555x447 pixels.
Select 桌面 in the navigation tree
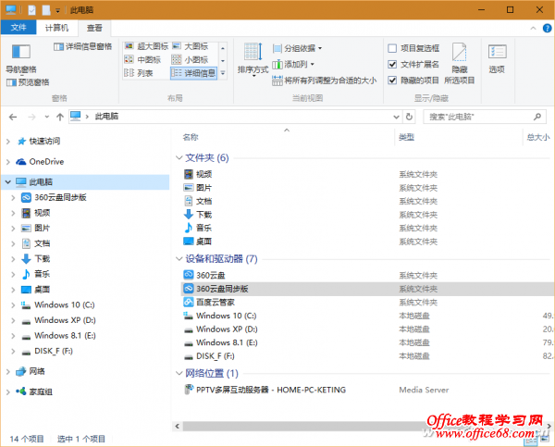35,290
